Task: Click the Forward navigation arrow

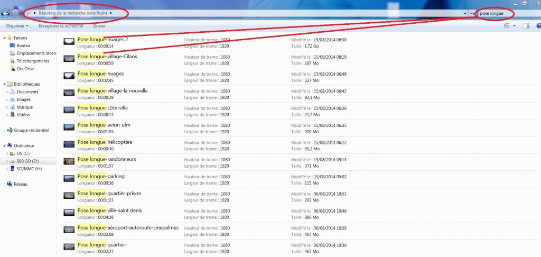Action: click(x=15, y=13)
